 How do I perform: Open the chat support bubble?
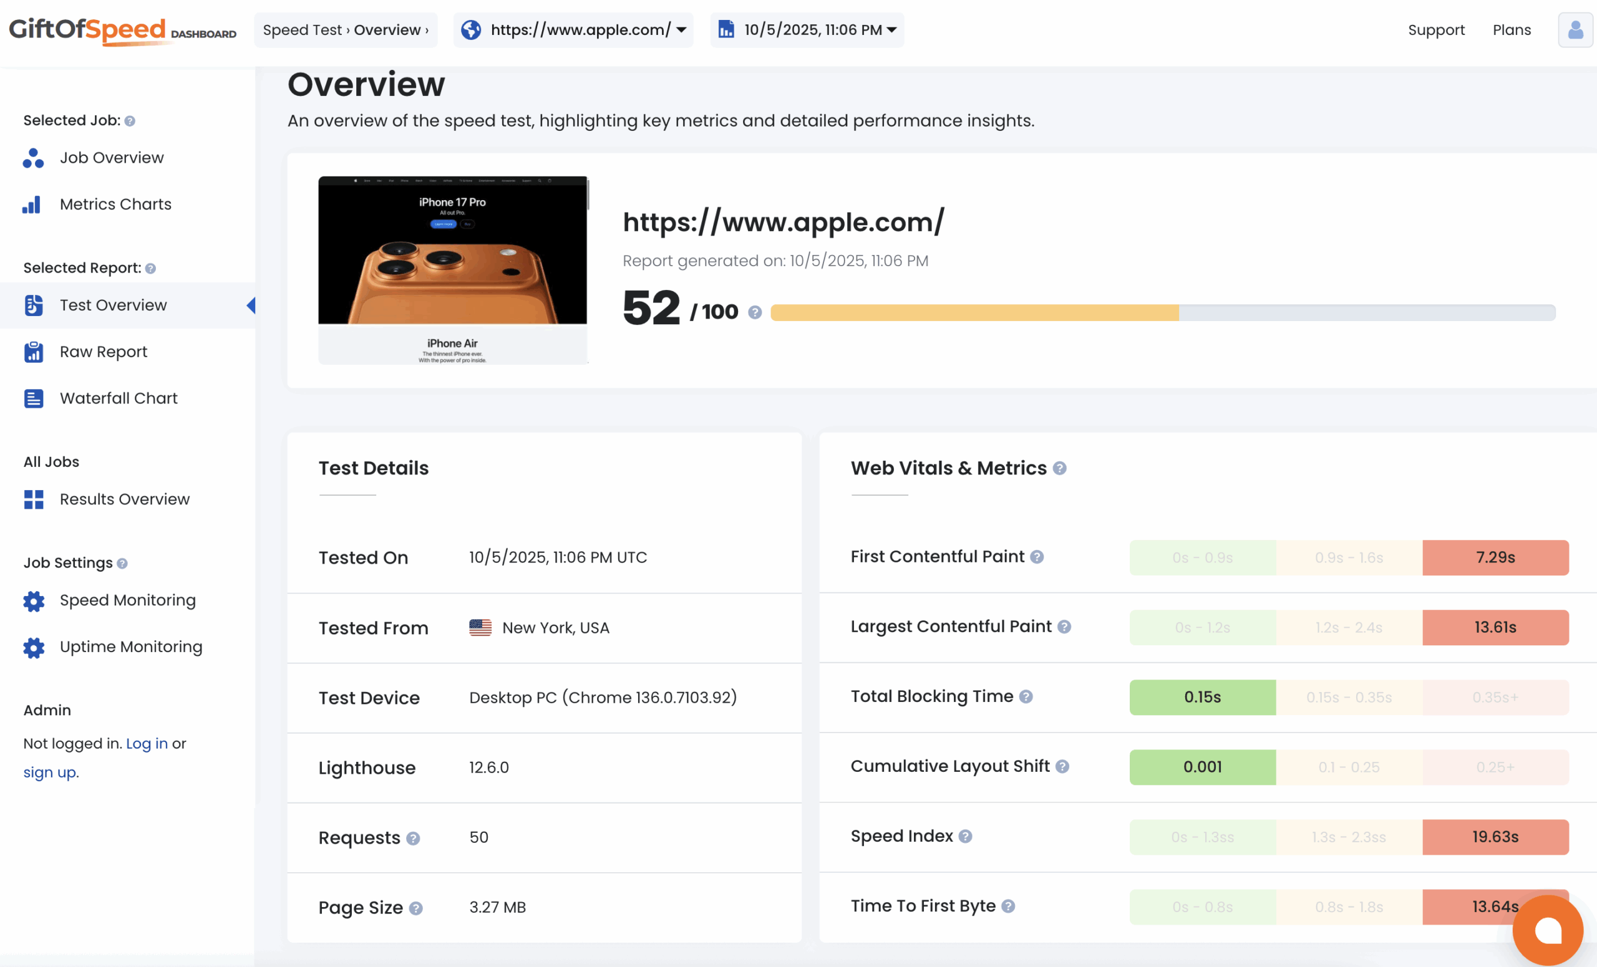tap(1548, 931)
